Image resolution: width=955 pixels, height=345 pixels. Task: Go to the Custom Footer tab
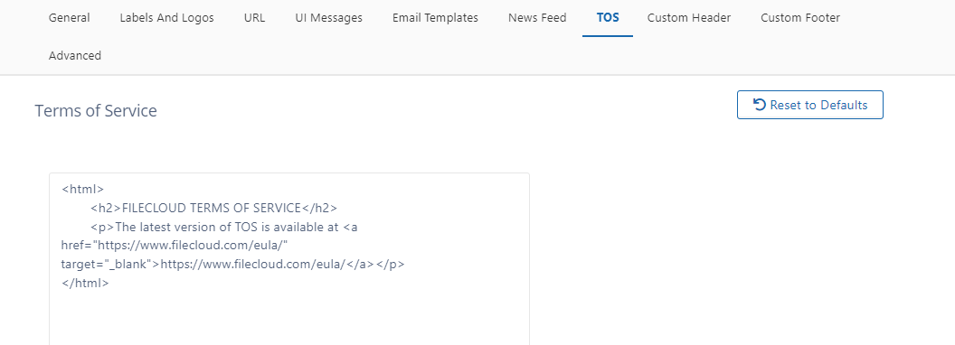pyautogui.click(x=800, y=18)
